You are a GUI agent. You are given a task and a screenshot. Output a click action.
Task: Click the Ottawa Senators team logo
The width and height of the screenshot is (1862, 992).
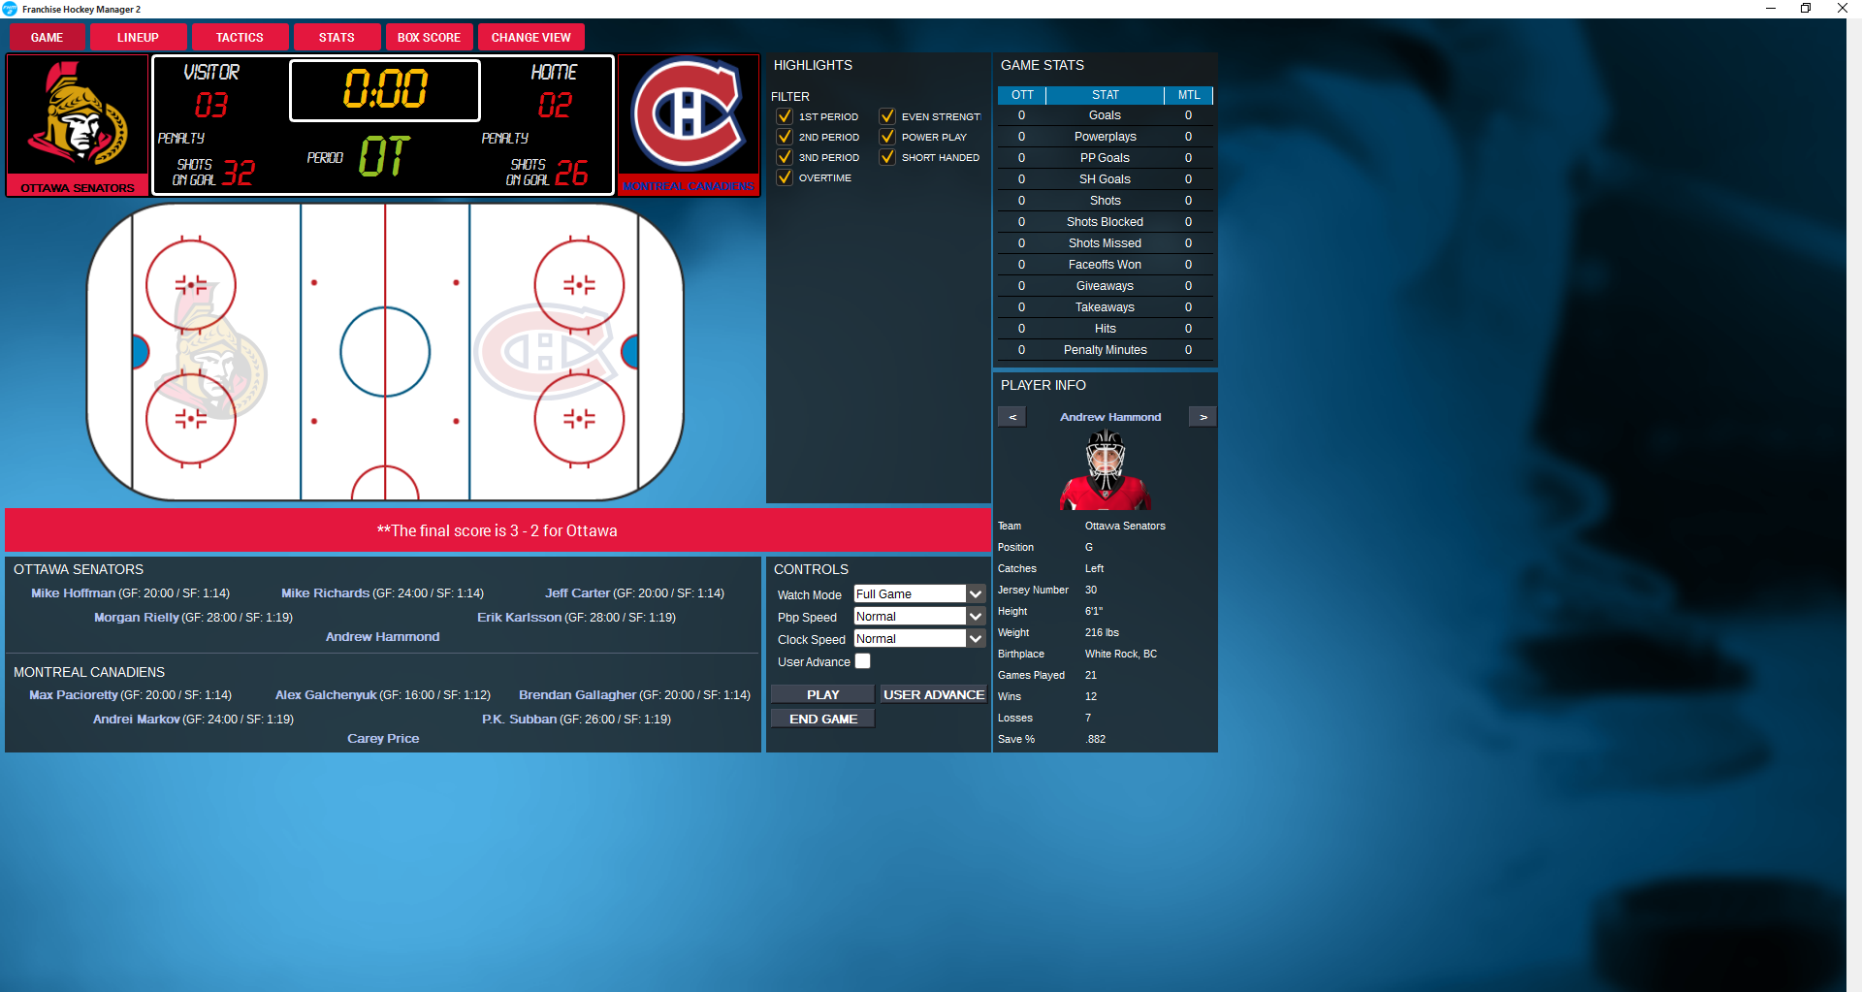pos(78,114)
